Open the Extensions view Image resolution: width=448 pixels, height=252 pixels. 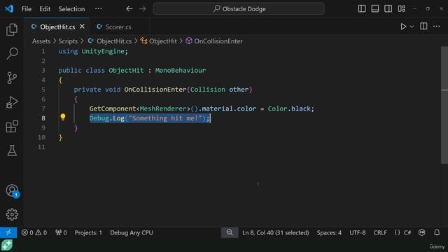(12, 126)
